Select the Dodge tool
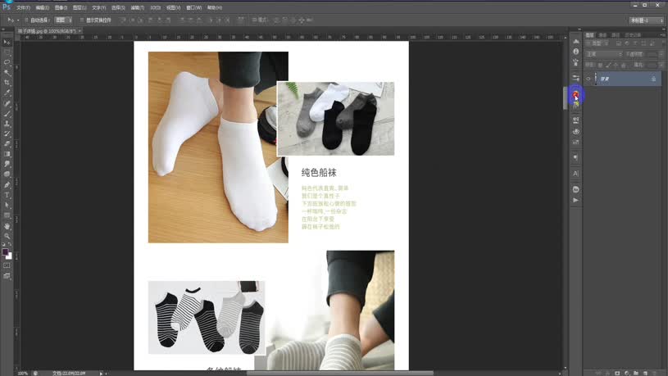Viewport: 668px width, 376px height. click(7, 174)
